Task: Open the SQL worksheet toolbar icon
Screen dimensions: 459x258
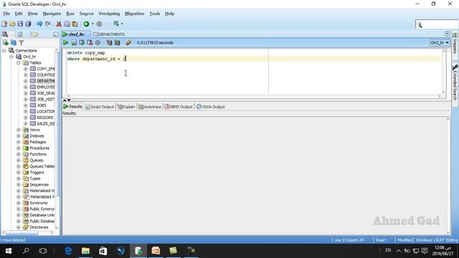Action: pos(116,24)
